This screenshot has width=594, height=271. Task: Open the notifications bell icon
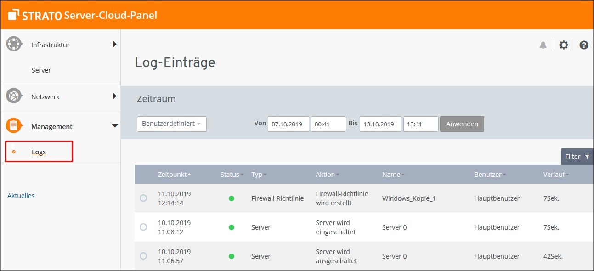click(x=543, y=45)
